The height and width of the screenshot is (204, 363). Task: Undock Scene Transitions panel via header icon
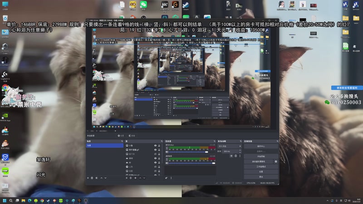[x=240, y=141]
